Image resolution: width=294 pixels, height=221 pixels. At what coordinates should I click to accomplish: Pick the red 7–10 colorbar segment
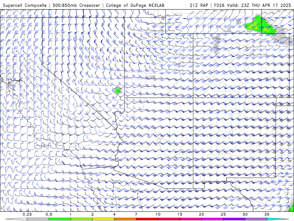(147, 219)
